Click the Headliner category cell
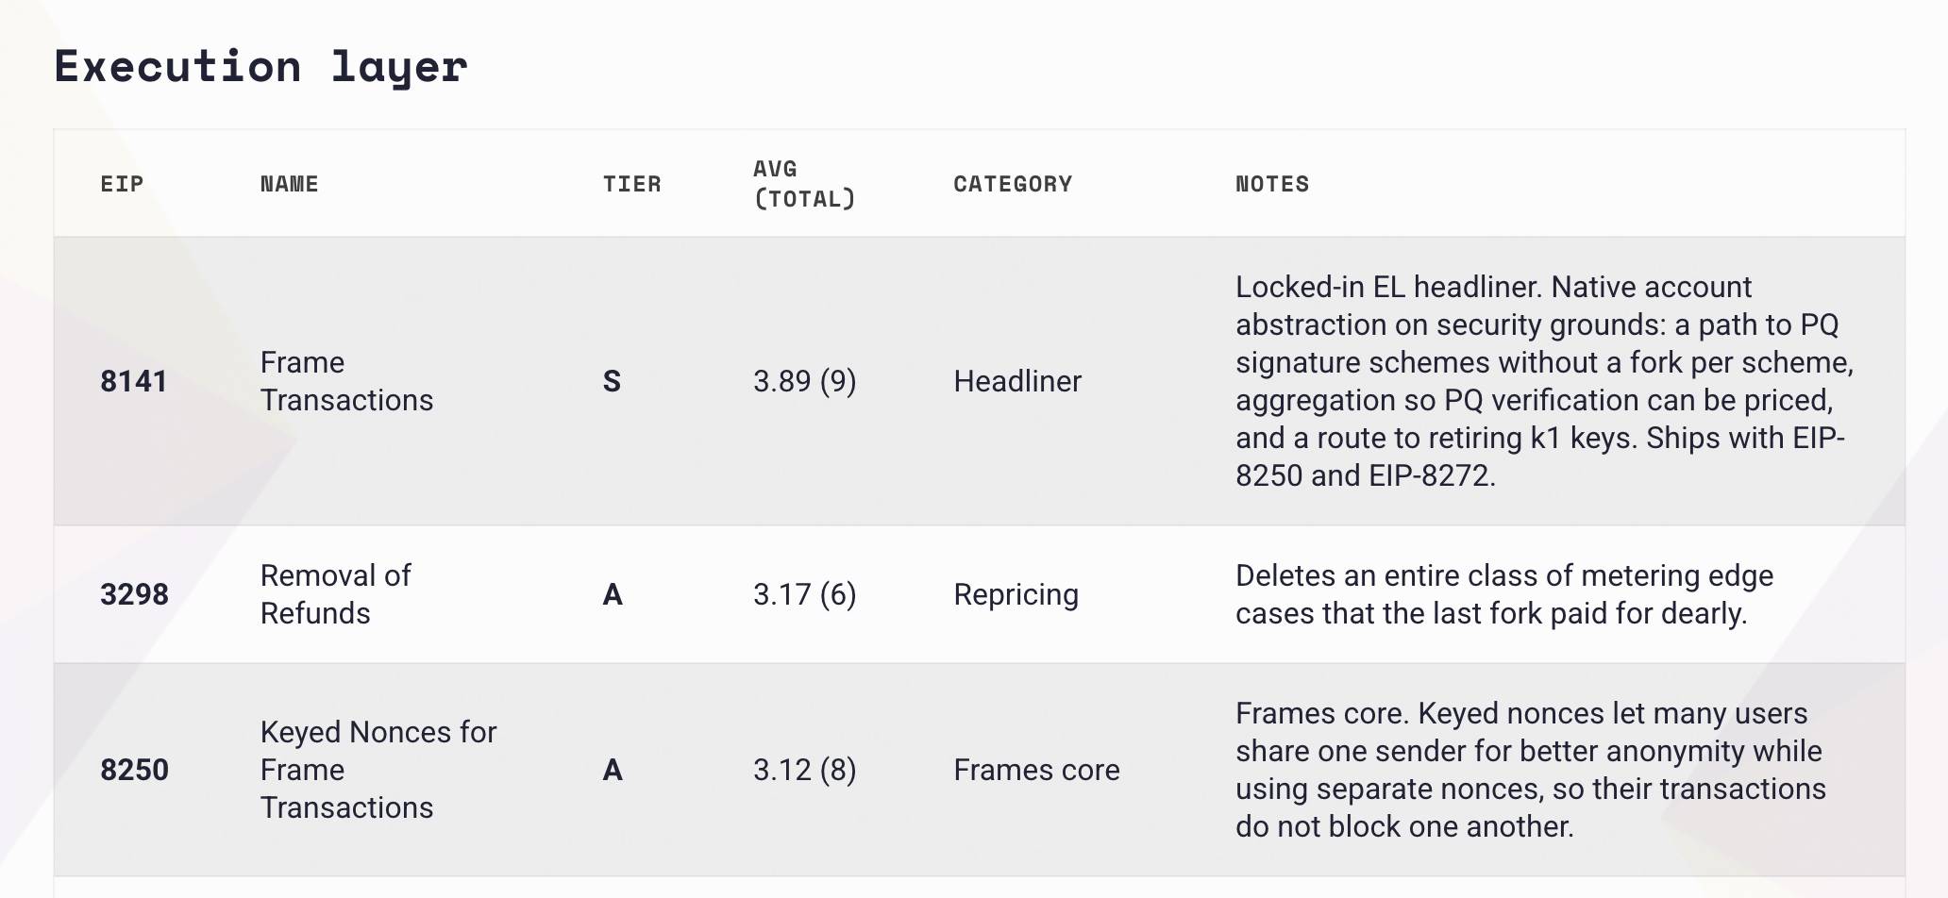 pos(1017,381)
